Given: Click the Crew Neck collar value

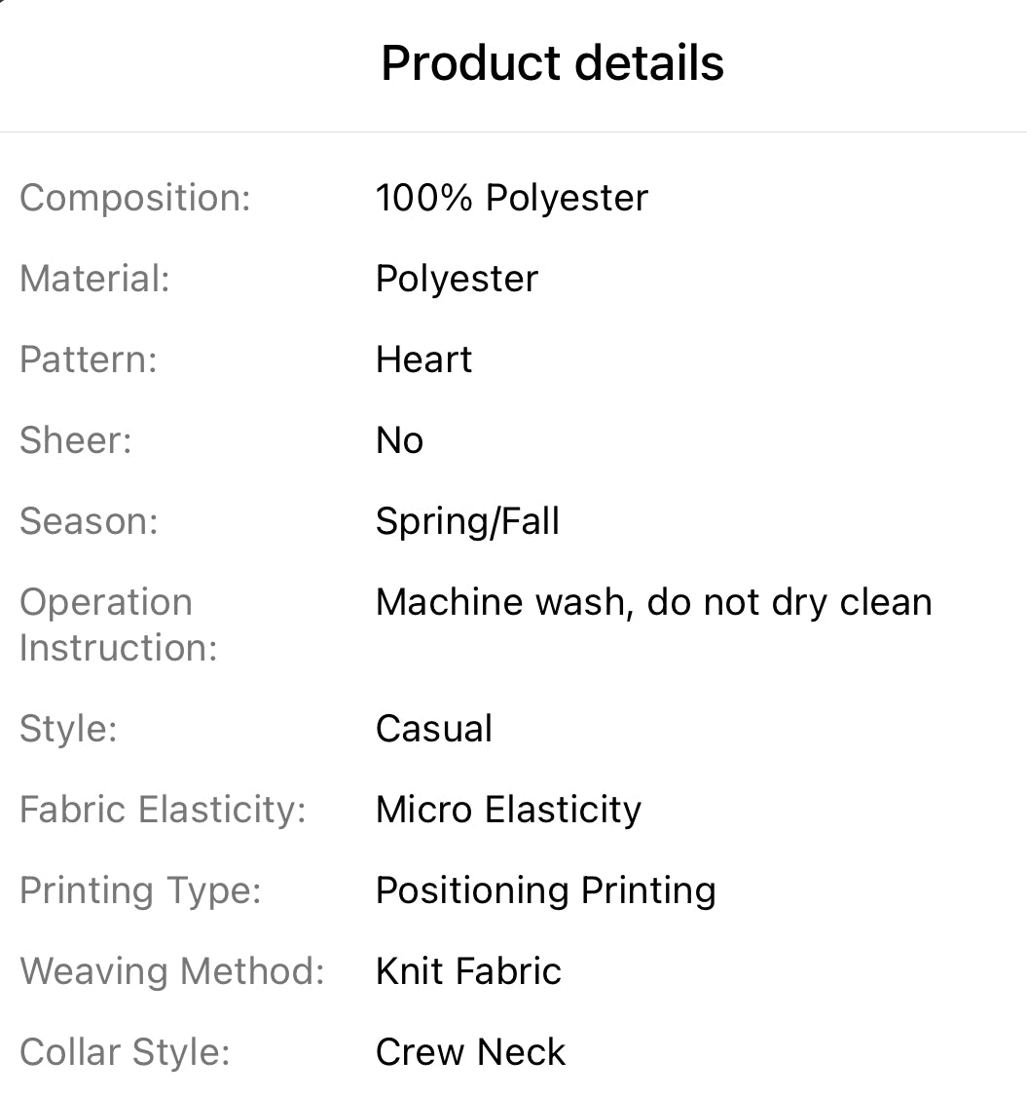Looking at the screenshot, I should (470, 1052).
